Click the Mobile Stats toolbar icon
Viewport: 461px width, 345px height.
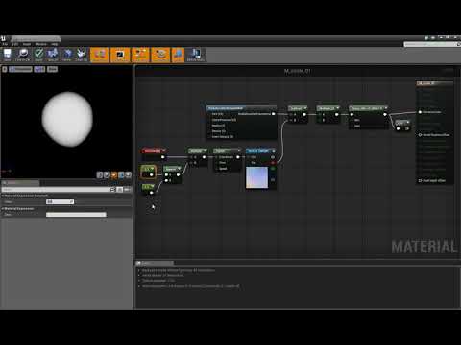195,55
